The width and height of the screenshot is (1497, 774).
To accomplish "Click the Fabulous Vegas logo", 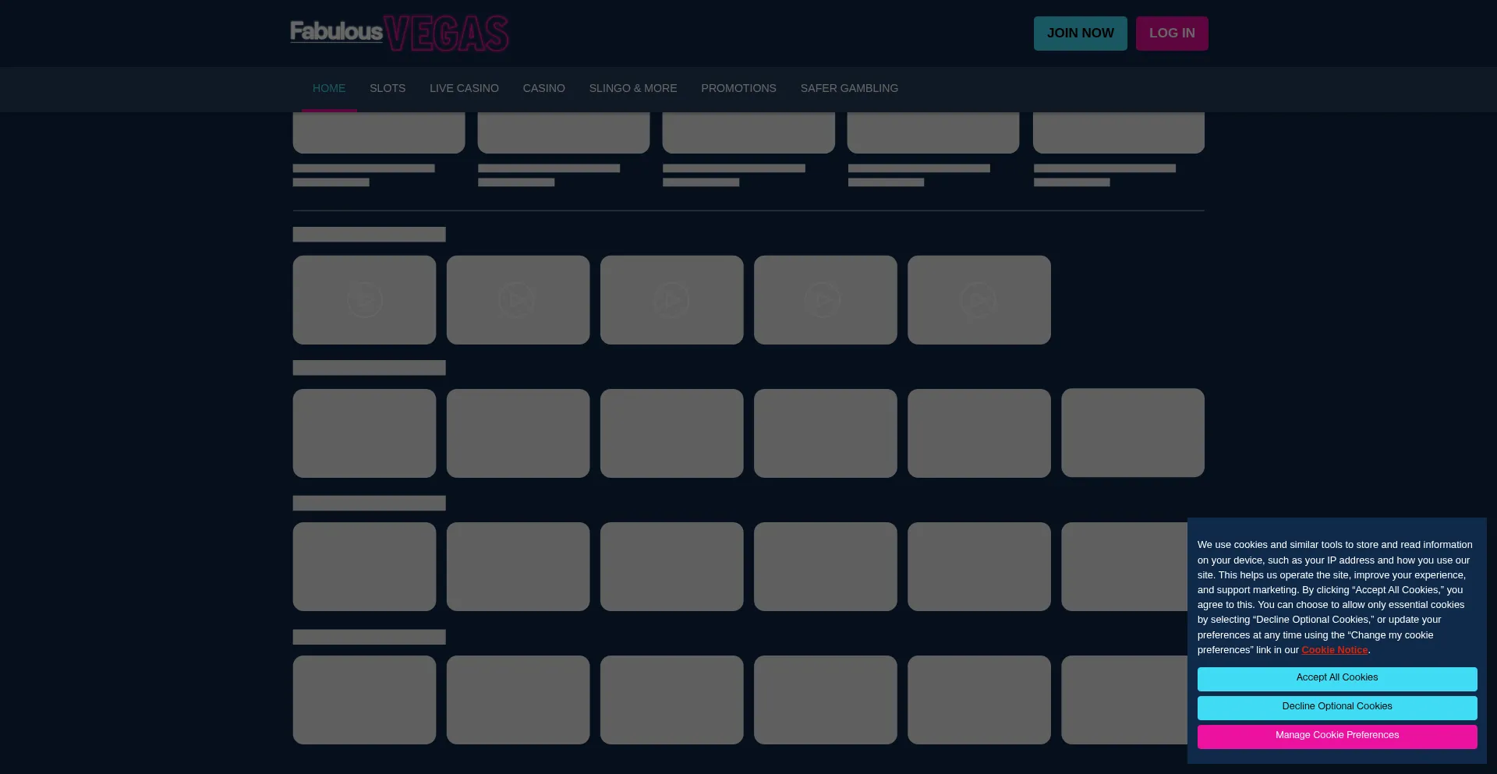I will (399, 34).
